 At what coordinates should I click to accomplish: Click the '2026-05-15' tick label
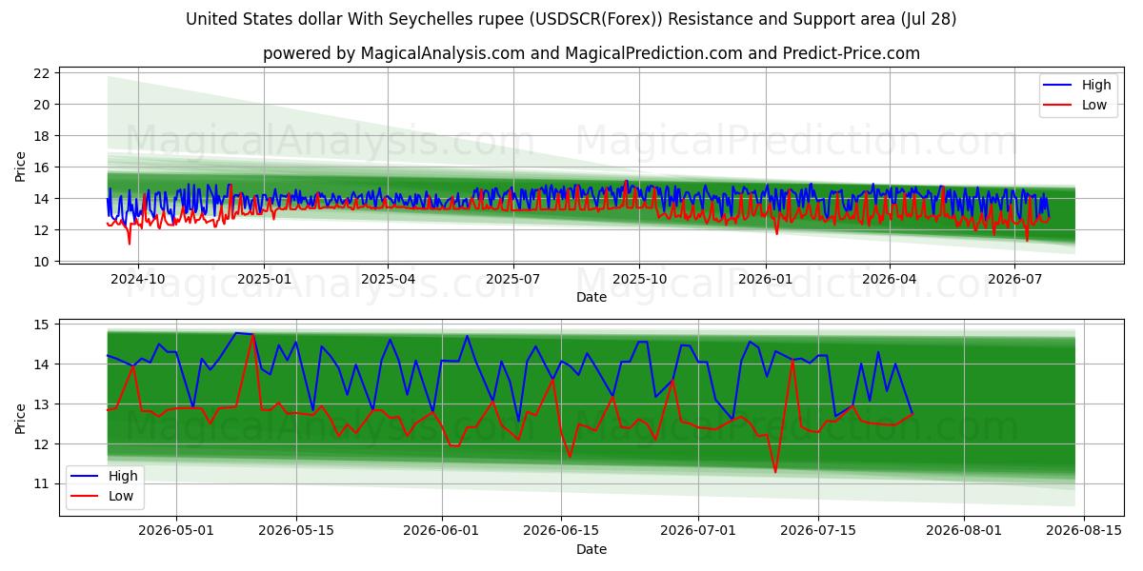tap(296, 531)
